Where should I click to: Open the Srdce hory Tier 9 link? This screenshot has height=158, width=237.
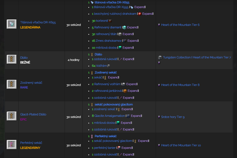173,117
